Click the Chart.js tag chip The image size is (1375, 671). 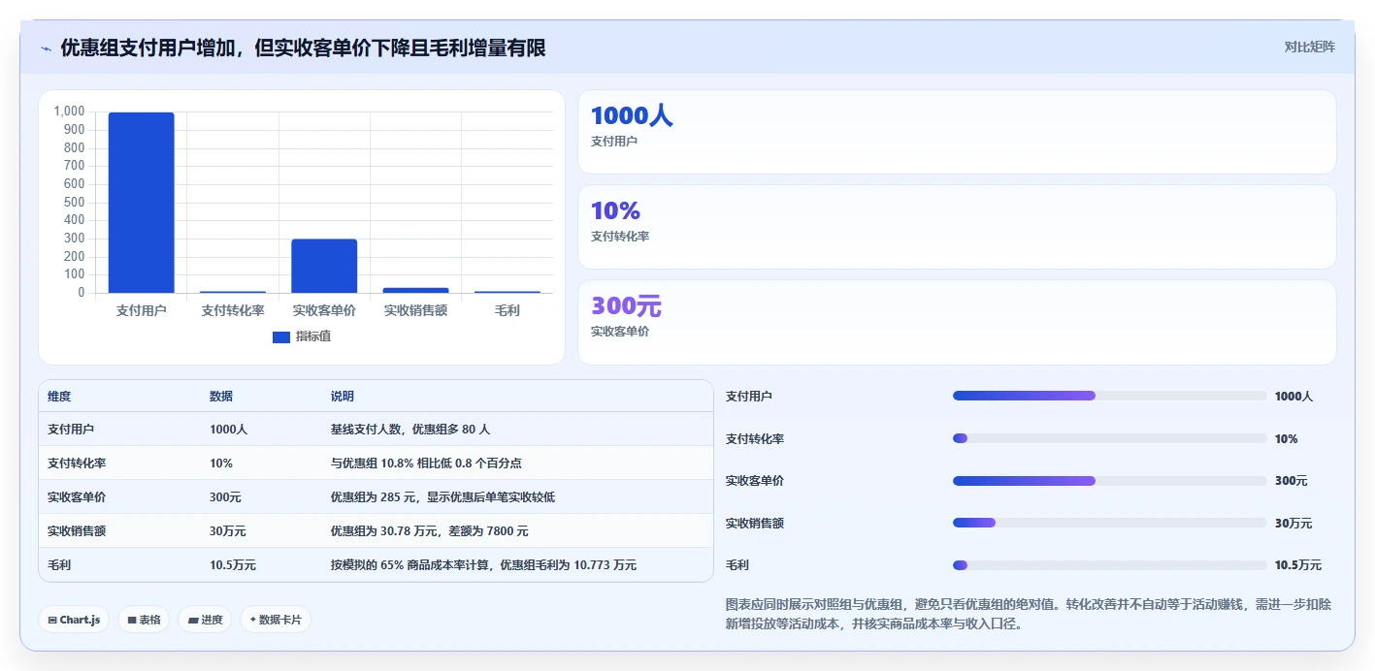(74, 620)
